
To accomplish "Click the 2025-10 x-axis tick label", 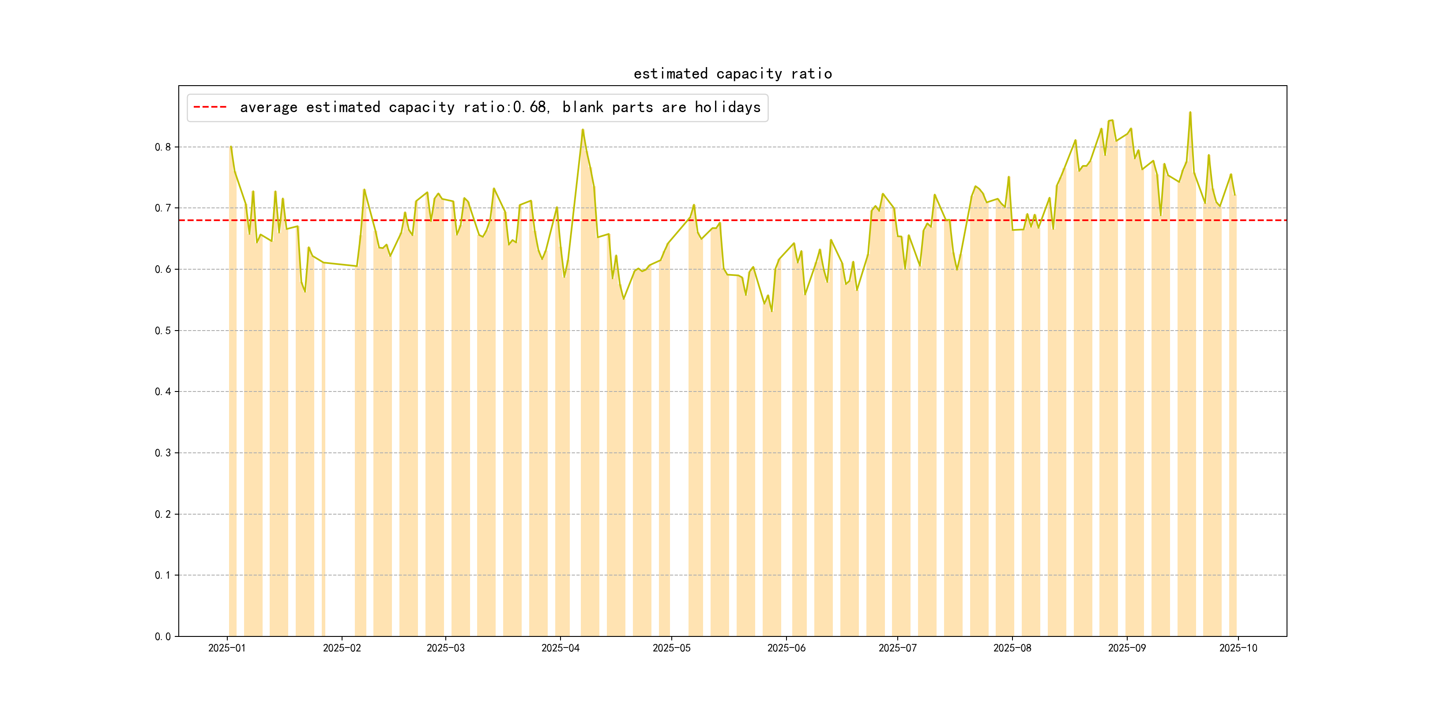I will (x=1238, y=648).
